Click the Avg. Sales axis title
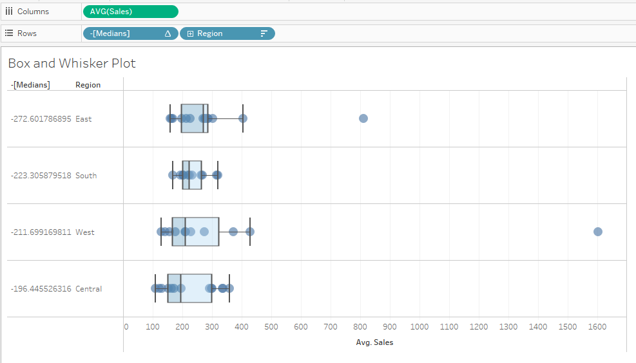Viewport: 636px width, 363px height. click(374, 342)
